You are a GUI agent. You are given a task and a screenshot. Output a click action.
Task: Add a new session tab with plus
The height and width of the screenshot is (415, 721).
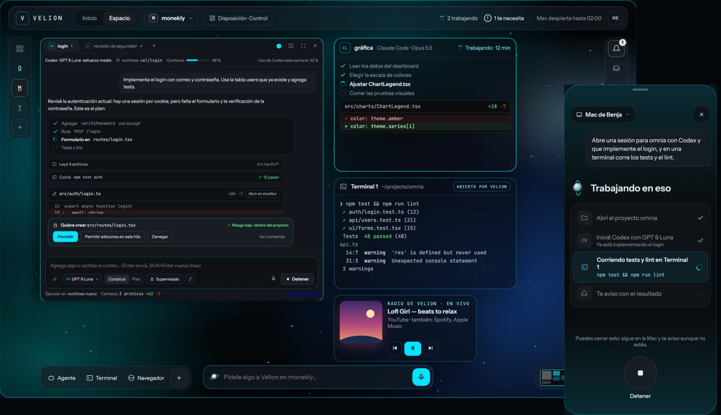(x=154, y=46)
